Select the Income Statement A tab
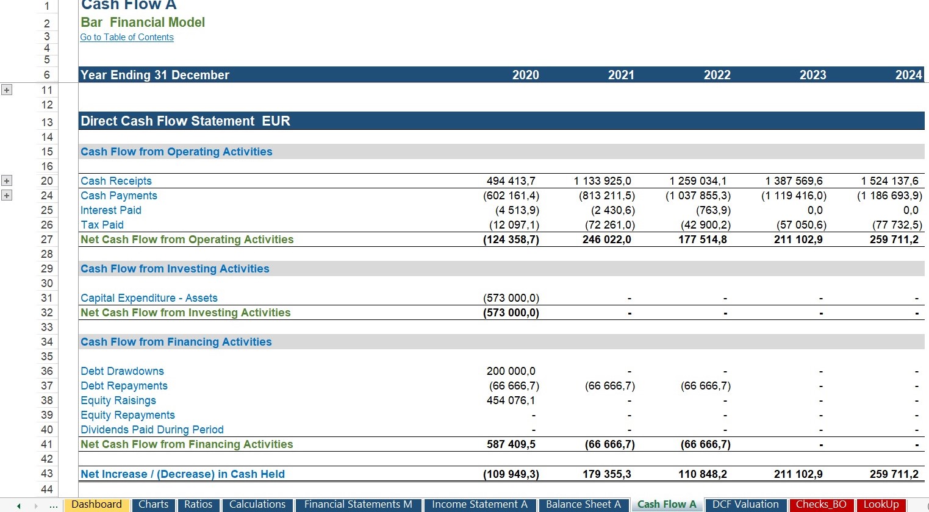This screenshot has width=929, height=512. point(479,505)
